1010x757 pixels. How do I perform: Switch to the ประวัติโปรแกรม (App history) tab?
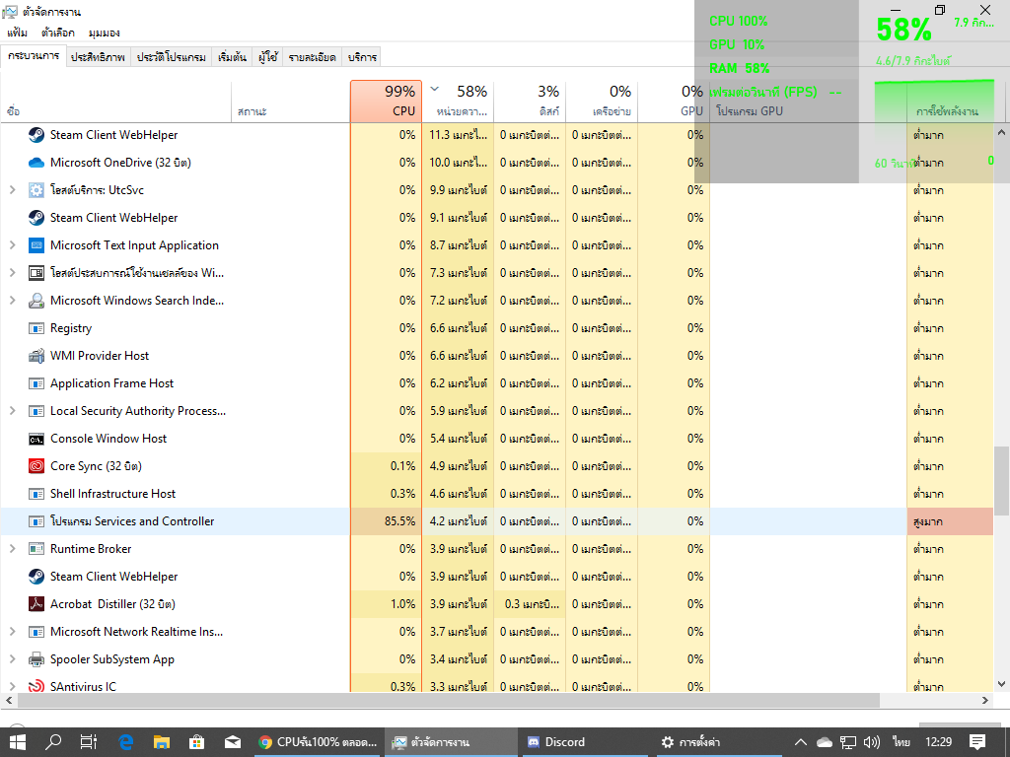[172, 56]
